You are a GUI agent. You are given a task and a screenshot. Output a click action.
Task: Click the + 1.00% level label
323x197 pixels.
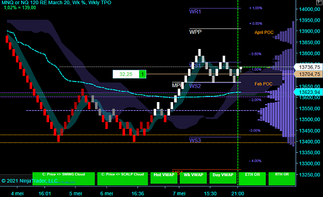point(256,8)
